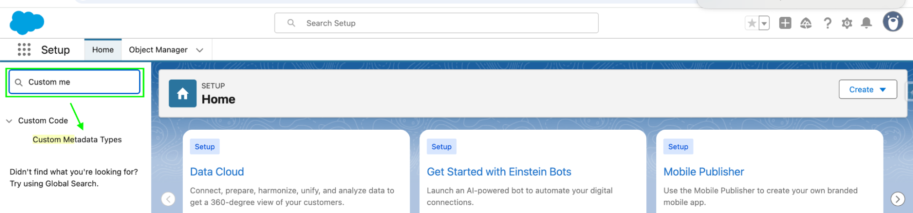Click the large 'Home' page title
This screenshot has height=213, width=913.
click(x=218, y=99)
